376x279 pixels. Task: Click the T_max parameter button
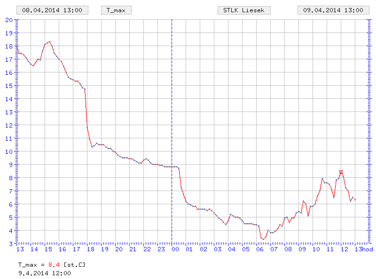116,10
